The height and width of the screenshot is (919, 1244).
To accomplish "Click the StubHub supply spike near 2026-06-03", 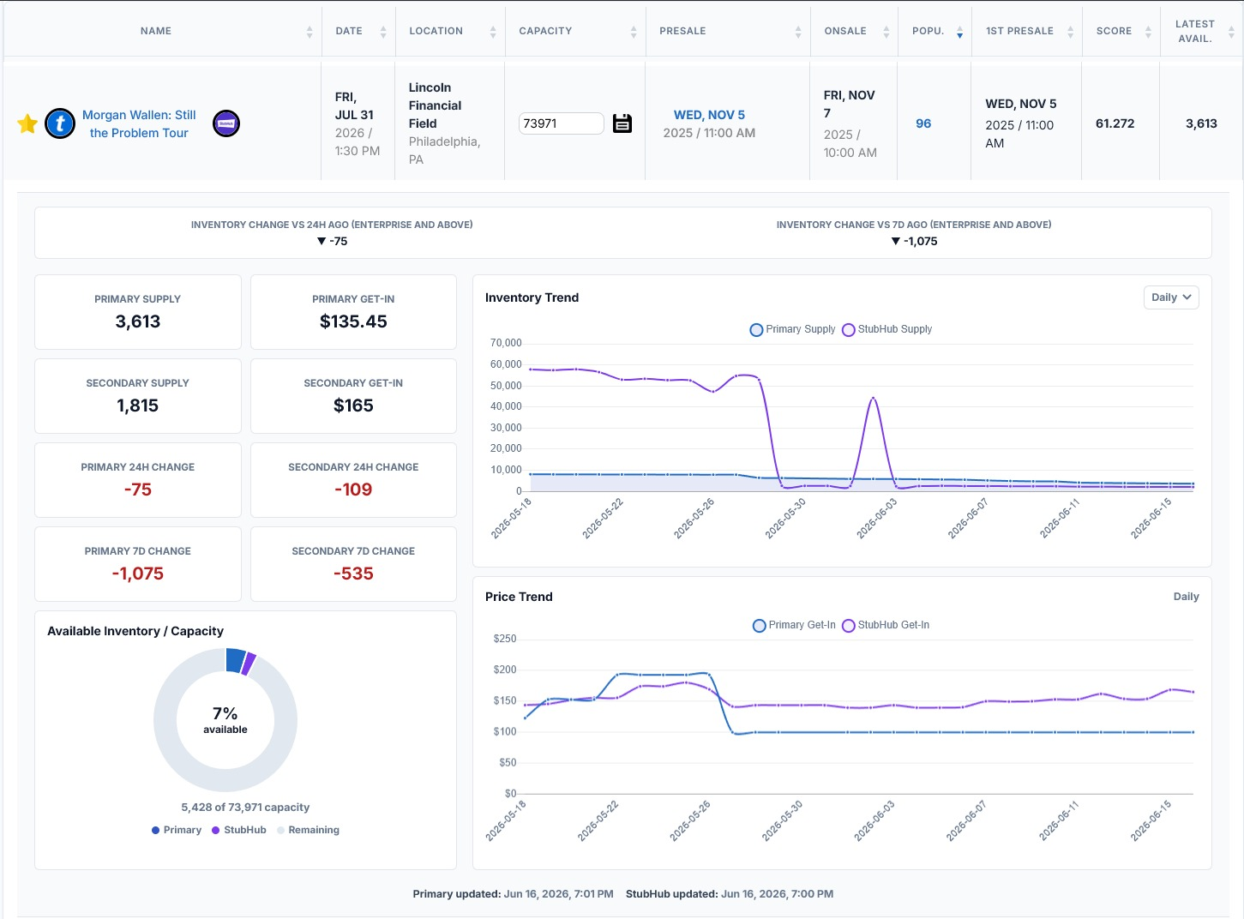I will (873, 399).
